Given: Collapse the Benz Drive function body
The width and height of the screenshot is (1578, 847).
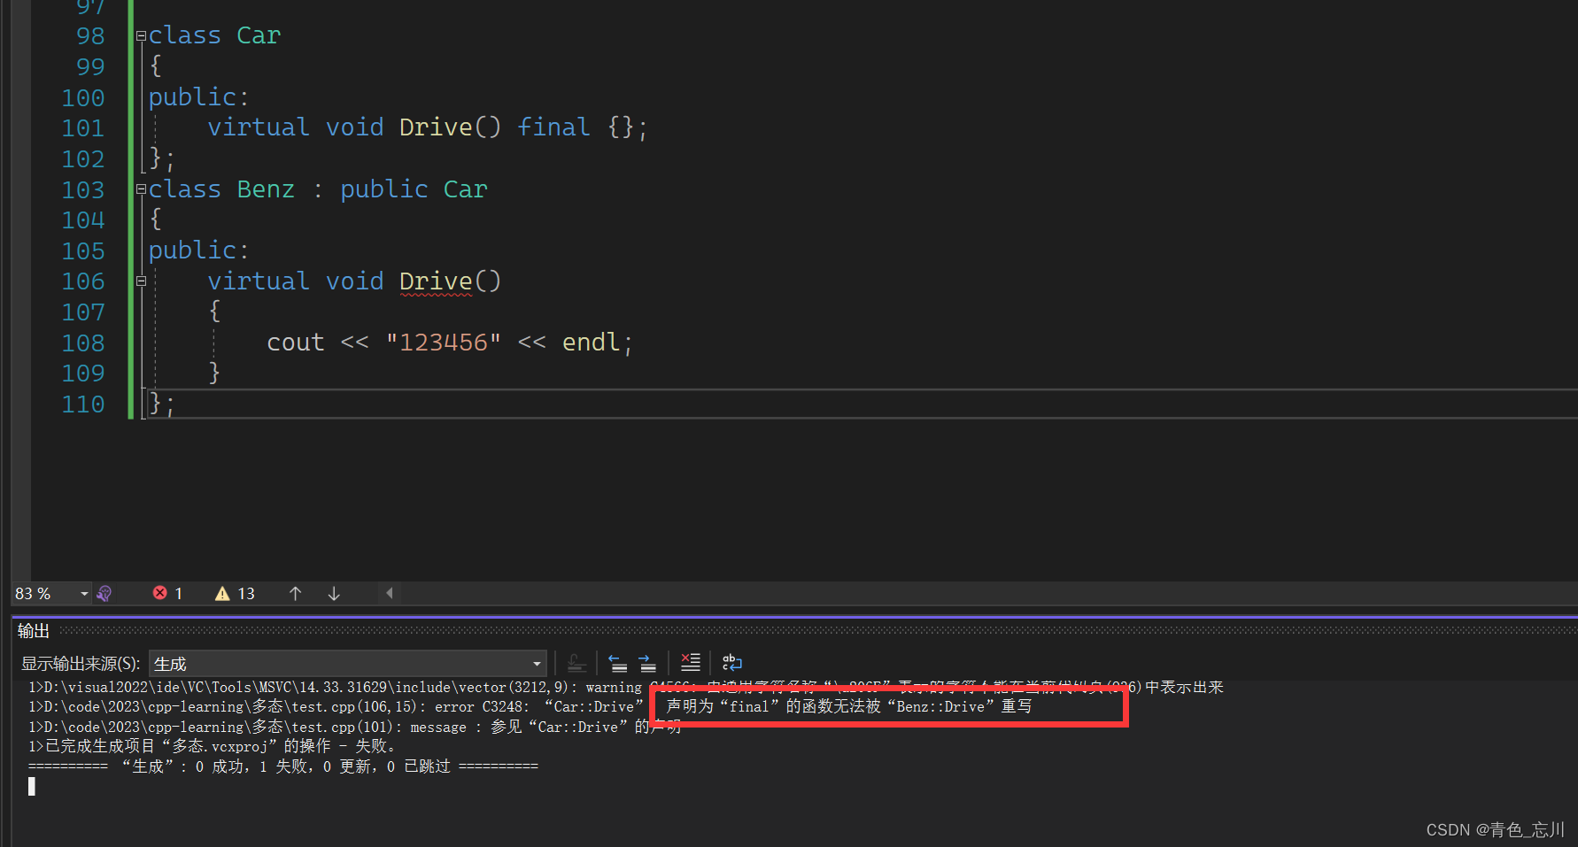Looking at the screenshot, I should 141,281.
